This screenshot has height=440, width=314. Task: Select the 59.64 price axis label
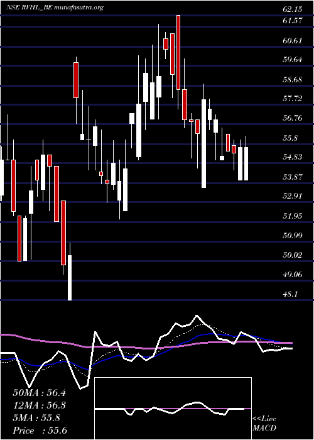(293, 60)
